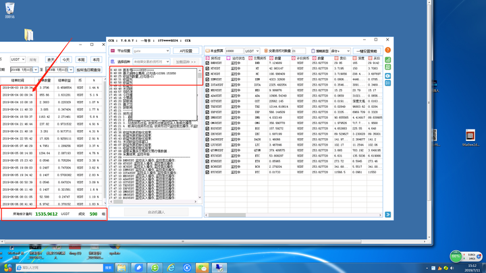Click the 本金预算 wallet icon
Viewport: 486px width, 273px height.
tap(208, 51)
